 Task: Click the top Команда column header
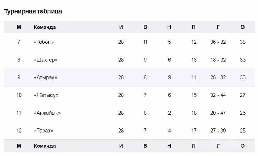click(x=45, y=27)
